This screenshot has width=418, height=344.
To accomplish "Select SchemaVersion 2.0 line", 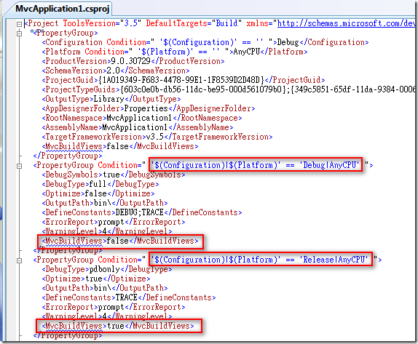I will pyautogui.click(x=116, y=71).
